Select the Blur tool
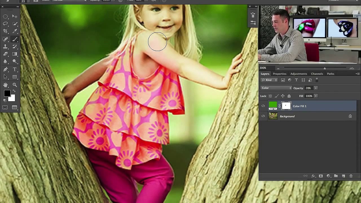 pyautogui.click(x=5, y=61)
